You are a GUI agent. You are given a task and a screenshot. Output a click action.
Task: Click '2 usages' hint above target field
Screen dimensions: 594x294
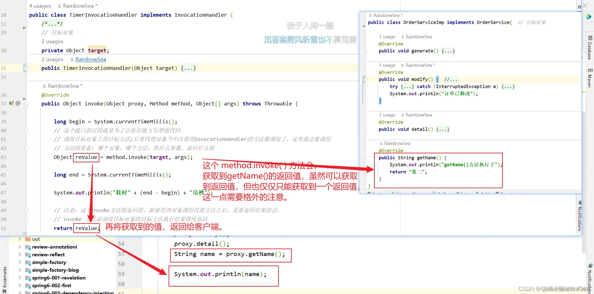(x=52, y=41)
